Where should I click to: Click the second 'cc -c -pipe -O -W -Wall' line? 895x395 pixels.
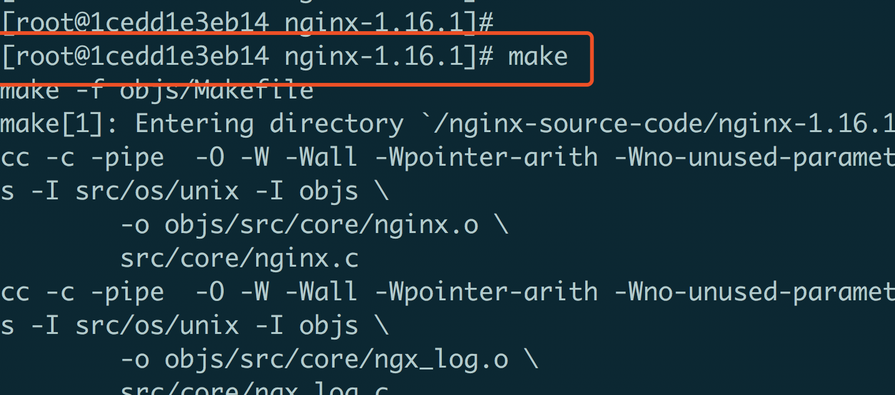447,292
